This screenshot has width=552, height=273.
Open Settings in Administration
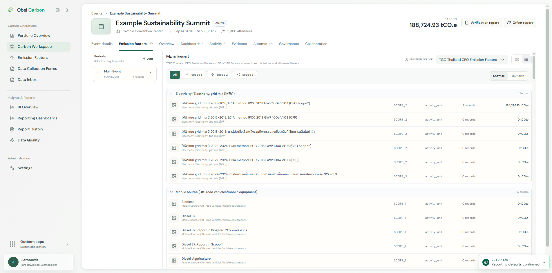click(x=39, y=168)
